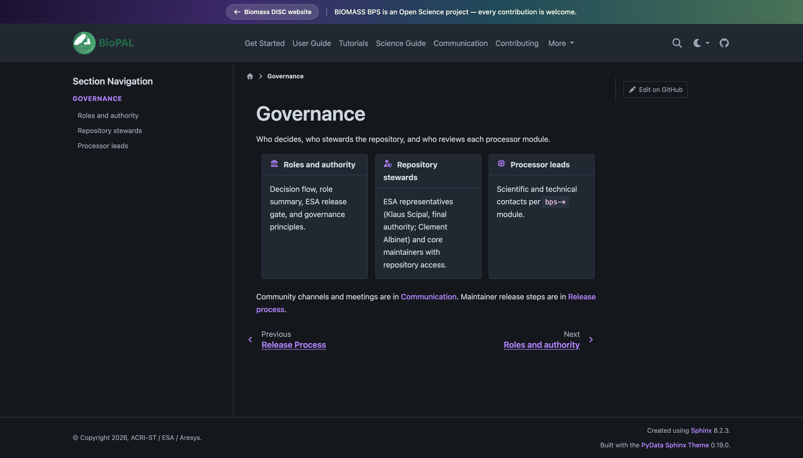Click the bank icon on Roles and authority card

(274, 164)
